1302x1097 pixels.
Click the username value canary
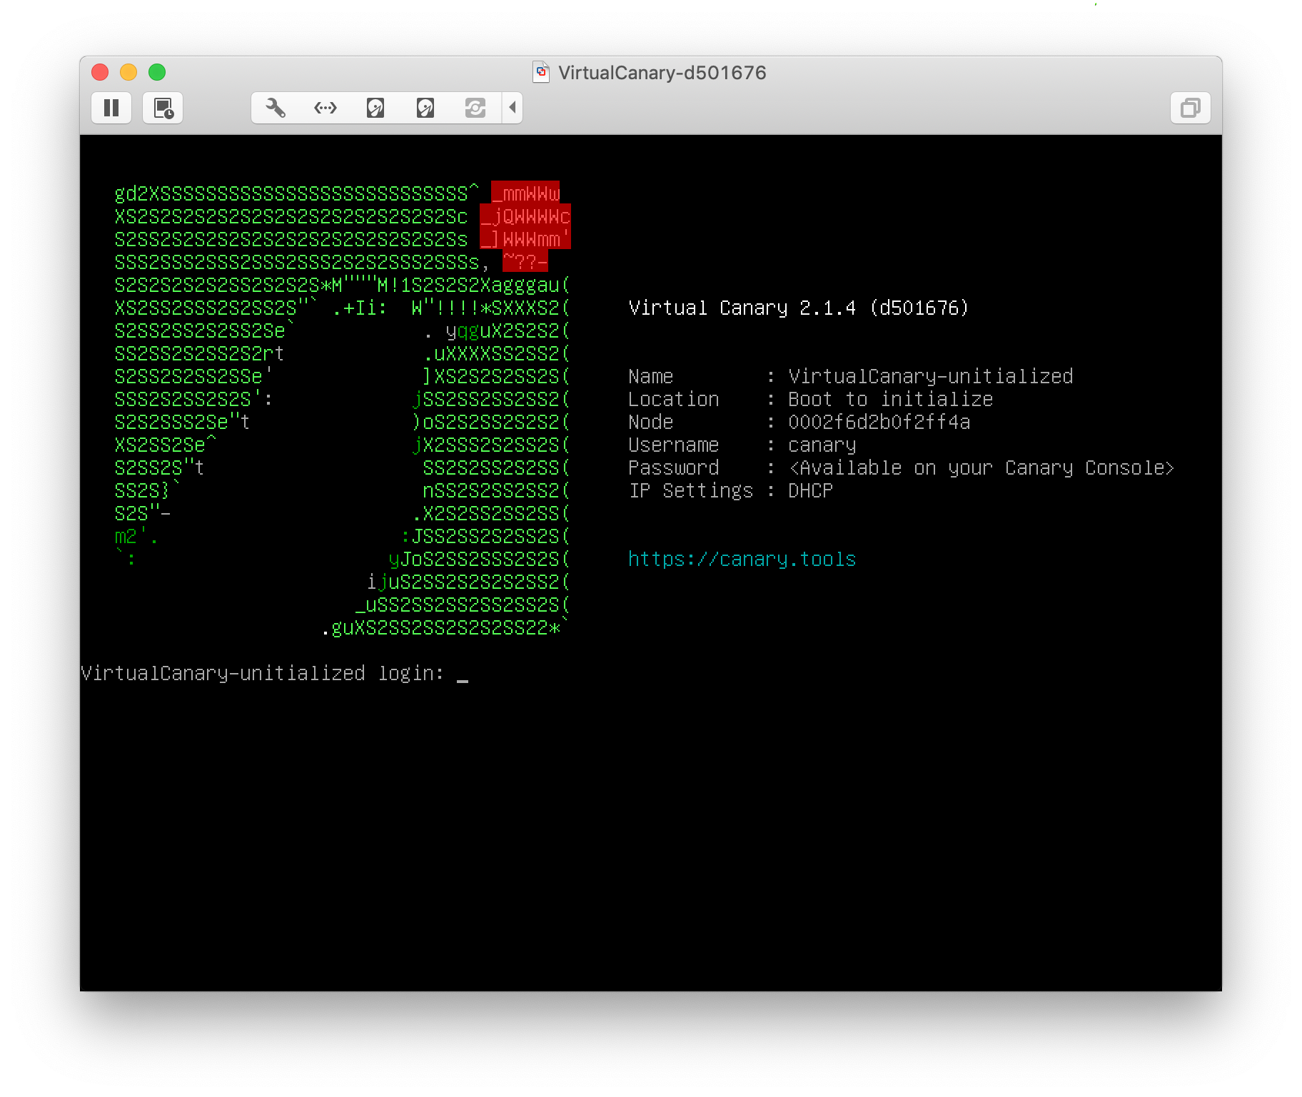pyautogui.click(x=822, y=445)
